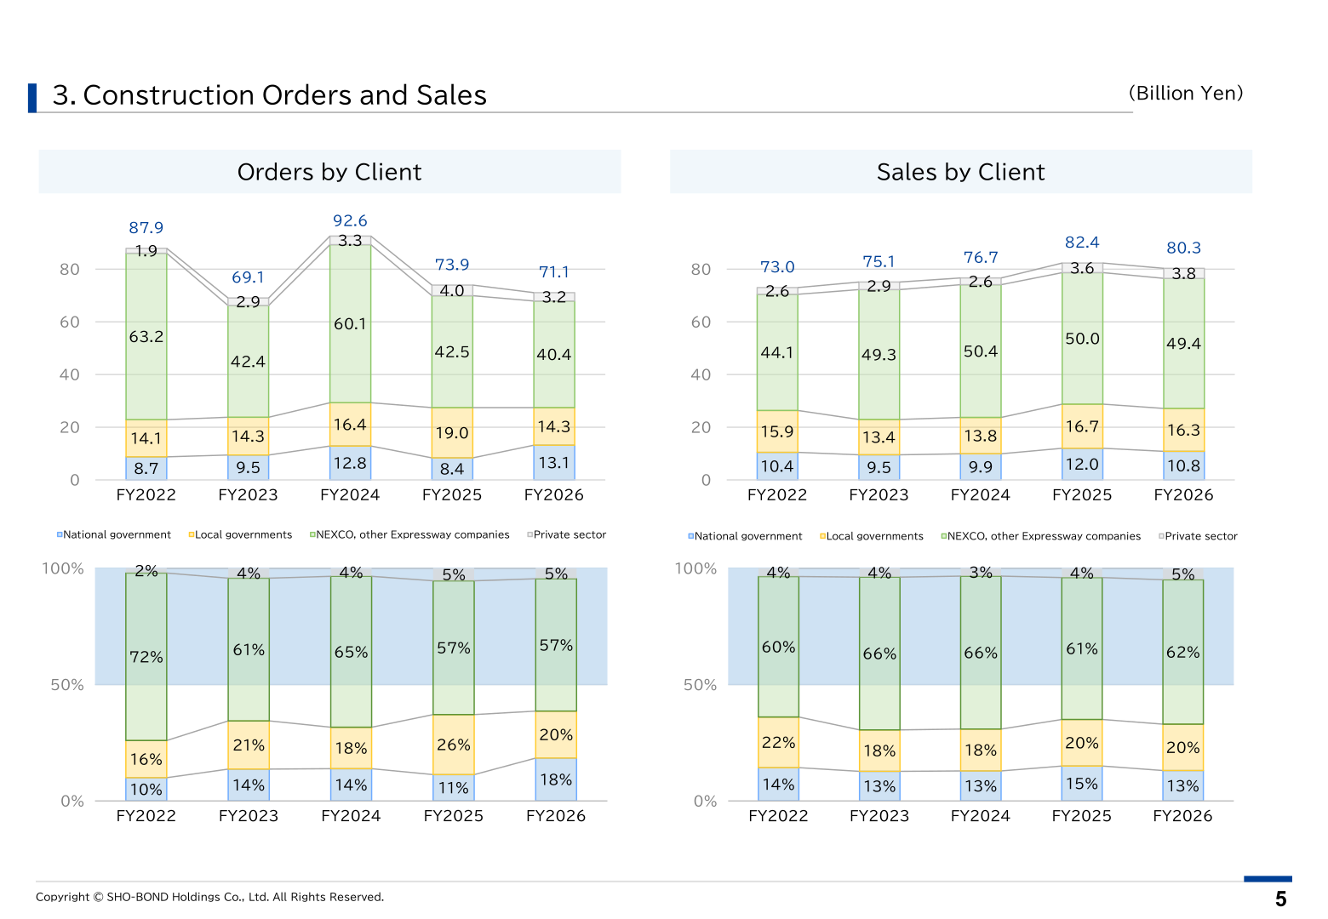Click the page number 5
This screenshot has width=1328, height=919.
(1281, 899)
